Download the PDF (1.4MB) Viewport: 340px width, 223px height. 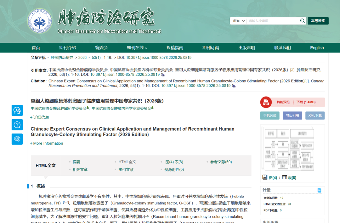click(306, 102)
